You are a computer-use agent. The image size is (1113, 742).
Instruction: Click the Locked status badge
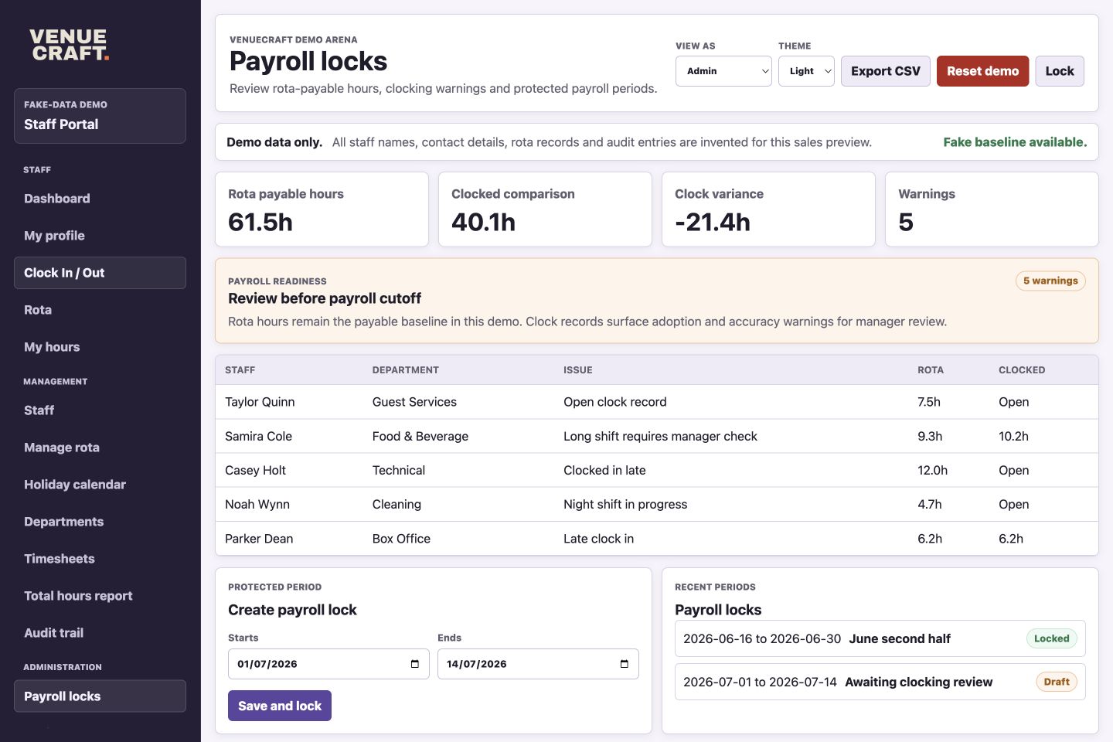1052,638
